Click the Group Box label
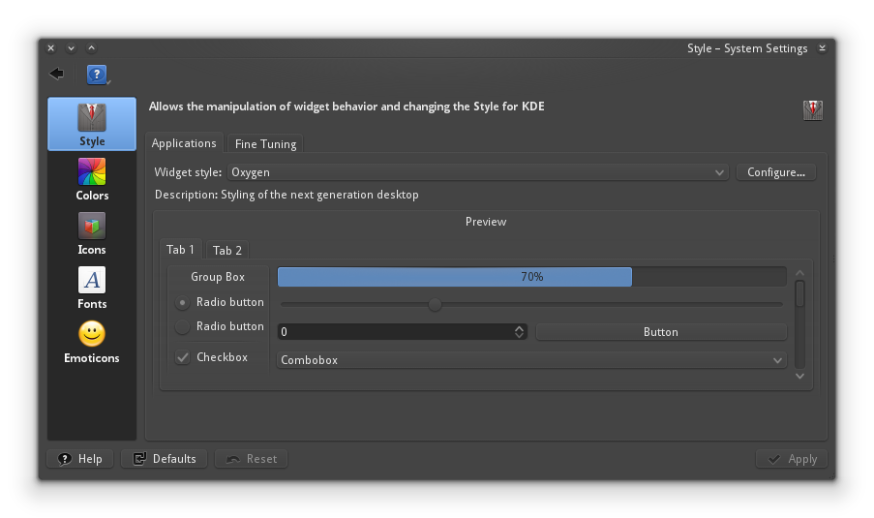Image resolution: width=874 pixels, height=518 pixels. tap(218, 277)
